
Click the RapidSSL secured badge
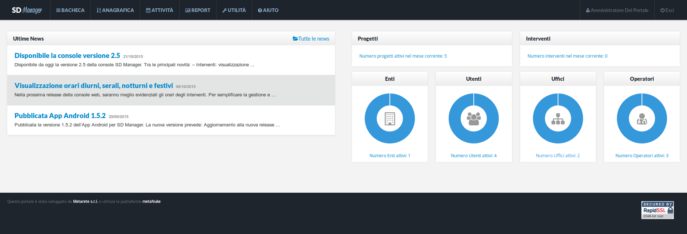click(x=657, y=210)
